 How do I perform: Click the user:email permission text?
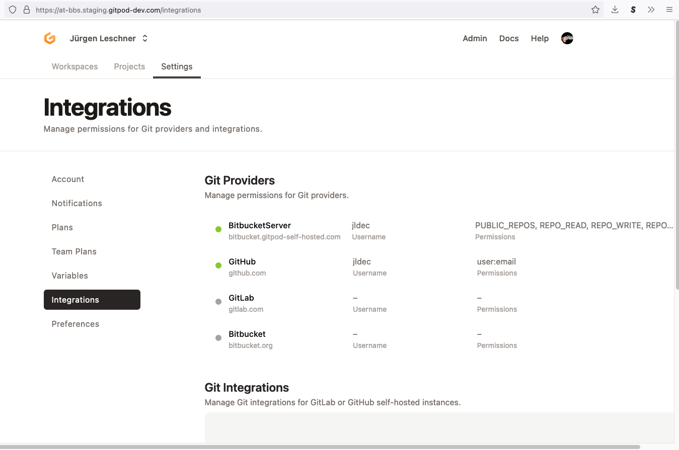(x=496, y=261)
